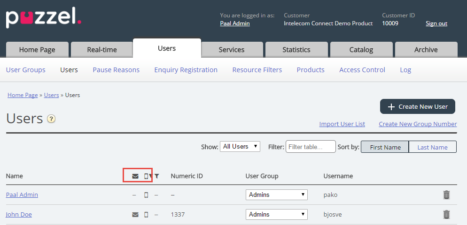Click the Puzzel logo

pos(43,17)
